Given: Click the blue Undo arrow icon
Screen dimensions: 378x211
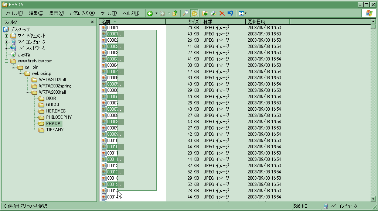Looking at the screenshot, I should (230, 13).
